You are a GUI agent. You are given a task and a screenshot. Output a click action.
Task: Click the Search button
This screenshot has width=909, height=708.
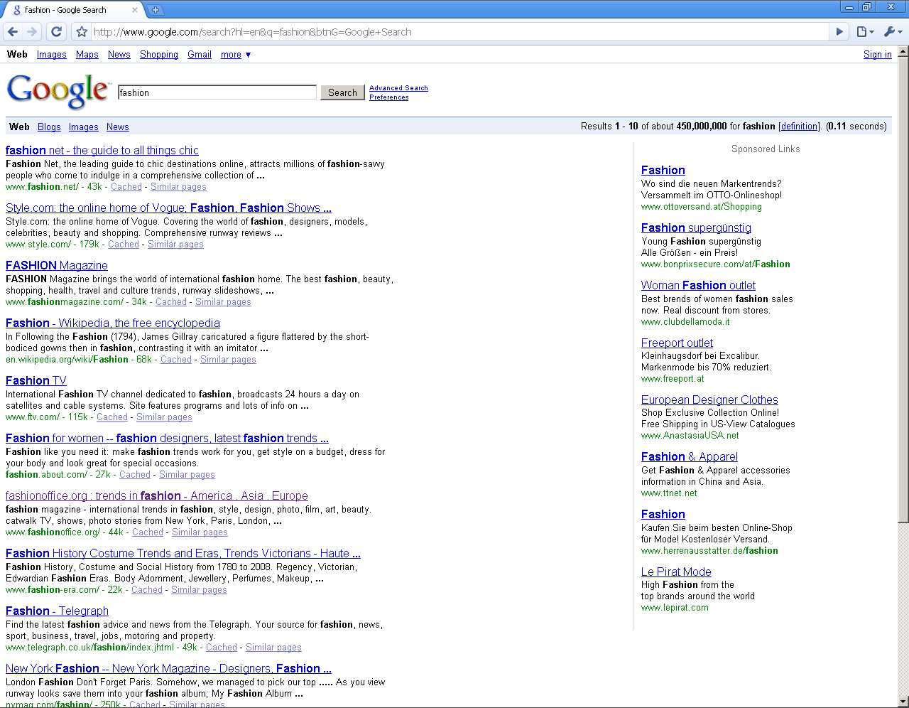(x=342, y=92)
